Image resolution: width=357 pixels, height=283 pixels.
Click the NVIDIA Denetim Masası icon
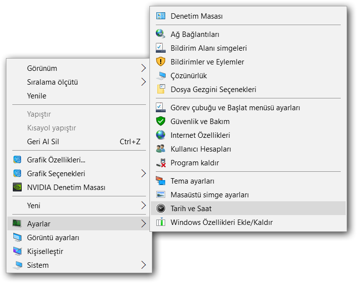tap(17, 188)
